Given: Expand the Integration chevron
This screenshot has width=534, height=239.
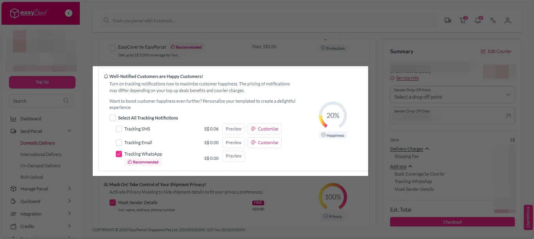Looking at the screenshot, I should pos(69,214).
